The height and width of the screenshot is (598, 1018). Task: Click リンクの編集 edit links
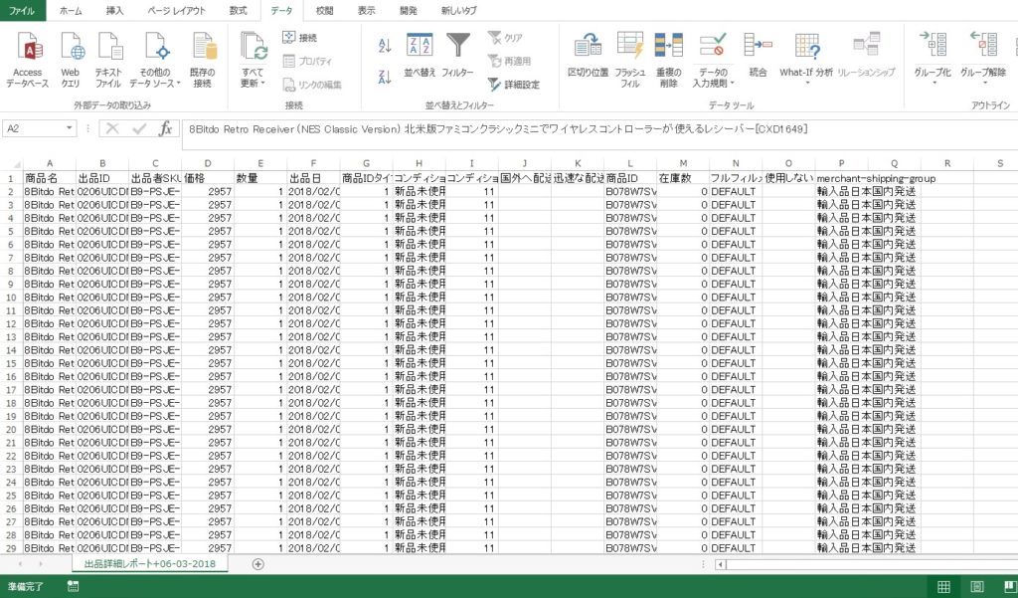coord(311,85)
